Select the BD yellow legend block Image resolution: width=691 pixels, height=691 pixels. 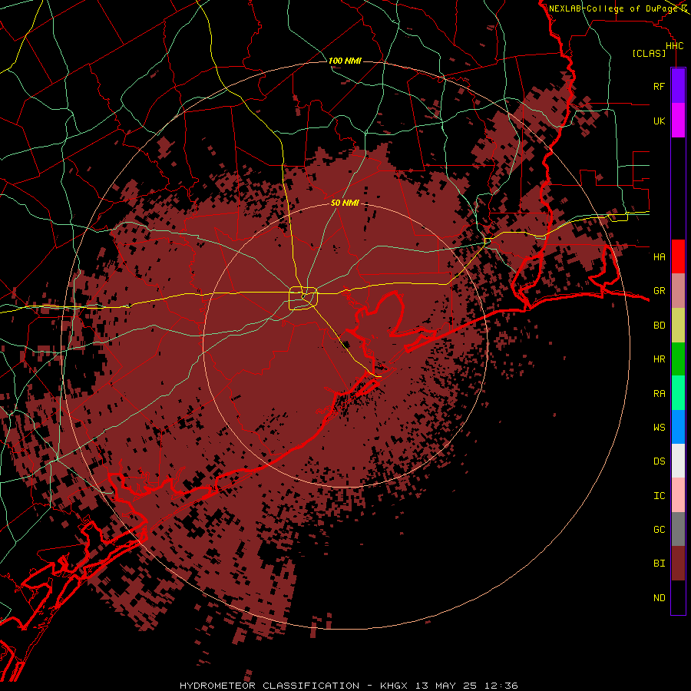pyautogui.click(x=678, y=326)
